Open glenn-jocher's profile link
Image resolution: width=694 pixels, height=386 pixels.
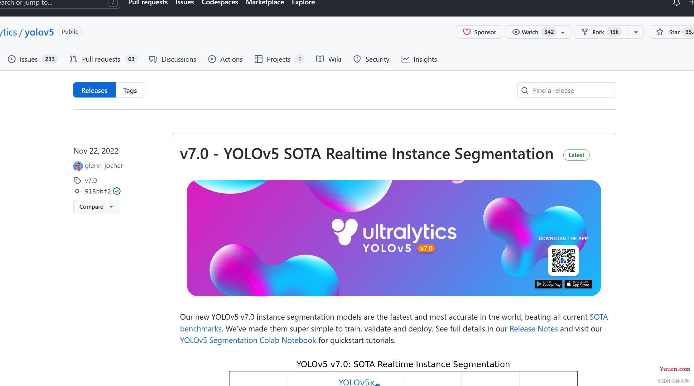[x=104, y=166]
